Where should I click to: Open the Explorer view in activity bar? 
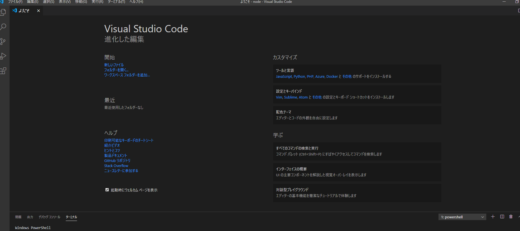pos(3,12)
